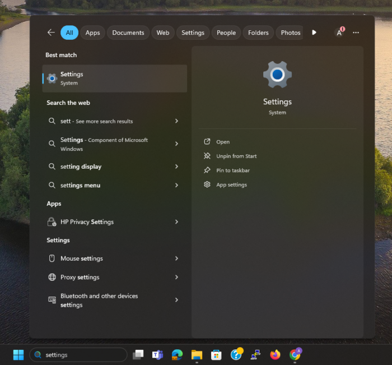Switch to the Web filter tab
Image resolution: width=392 pixels, height=365 pixels.
tap(163, 33)
